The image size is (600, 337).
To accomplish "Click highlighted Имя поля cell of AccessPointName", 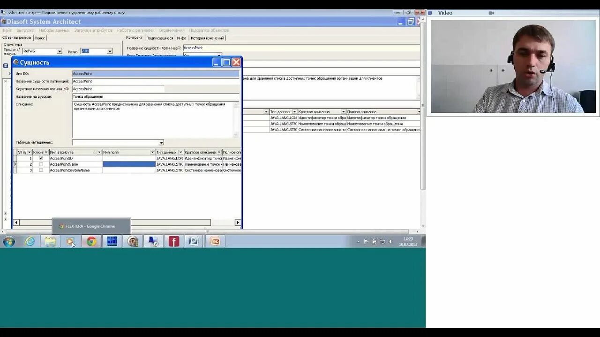I will point(129,164).
